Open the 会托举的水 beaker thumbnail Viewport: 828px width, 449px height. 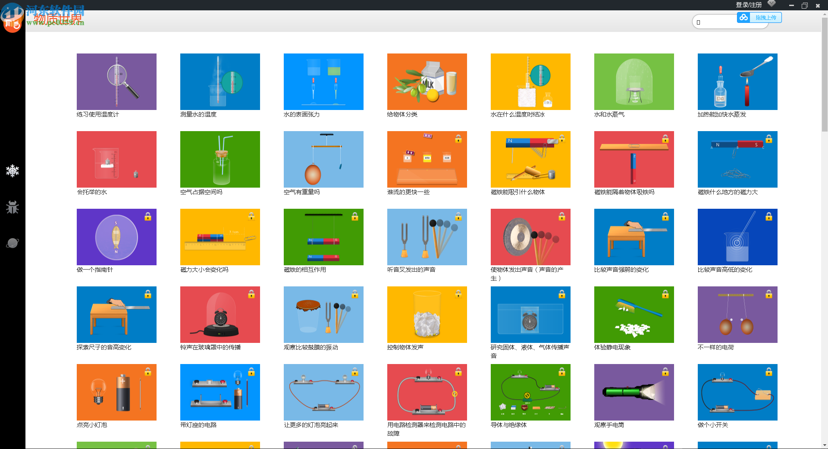[116, 159]
